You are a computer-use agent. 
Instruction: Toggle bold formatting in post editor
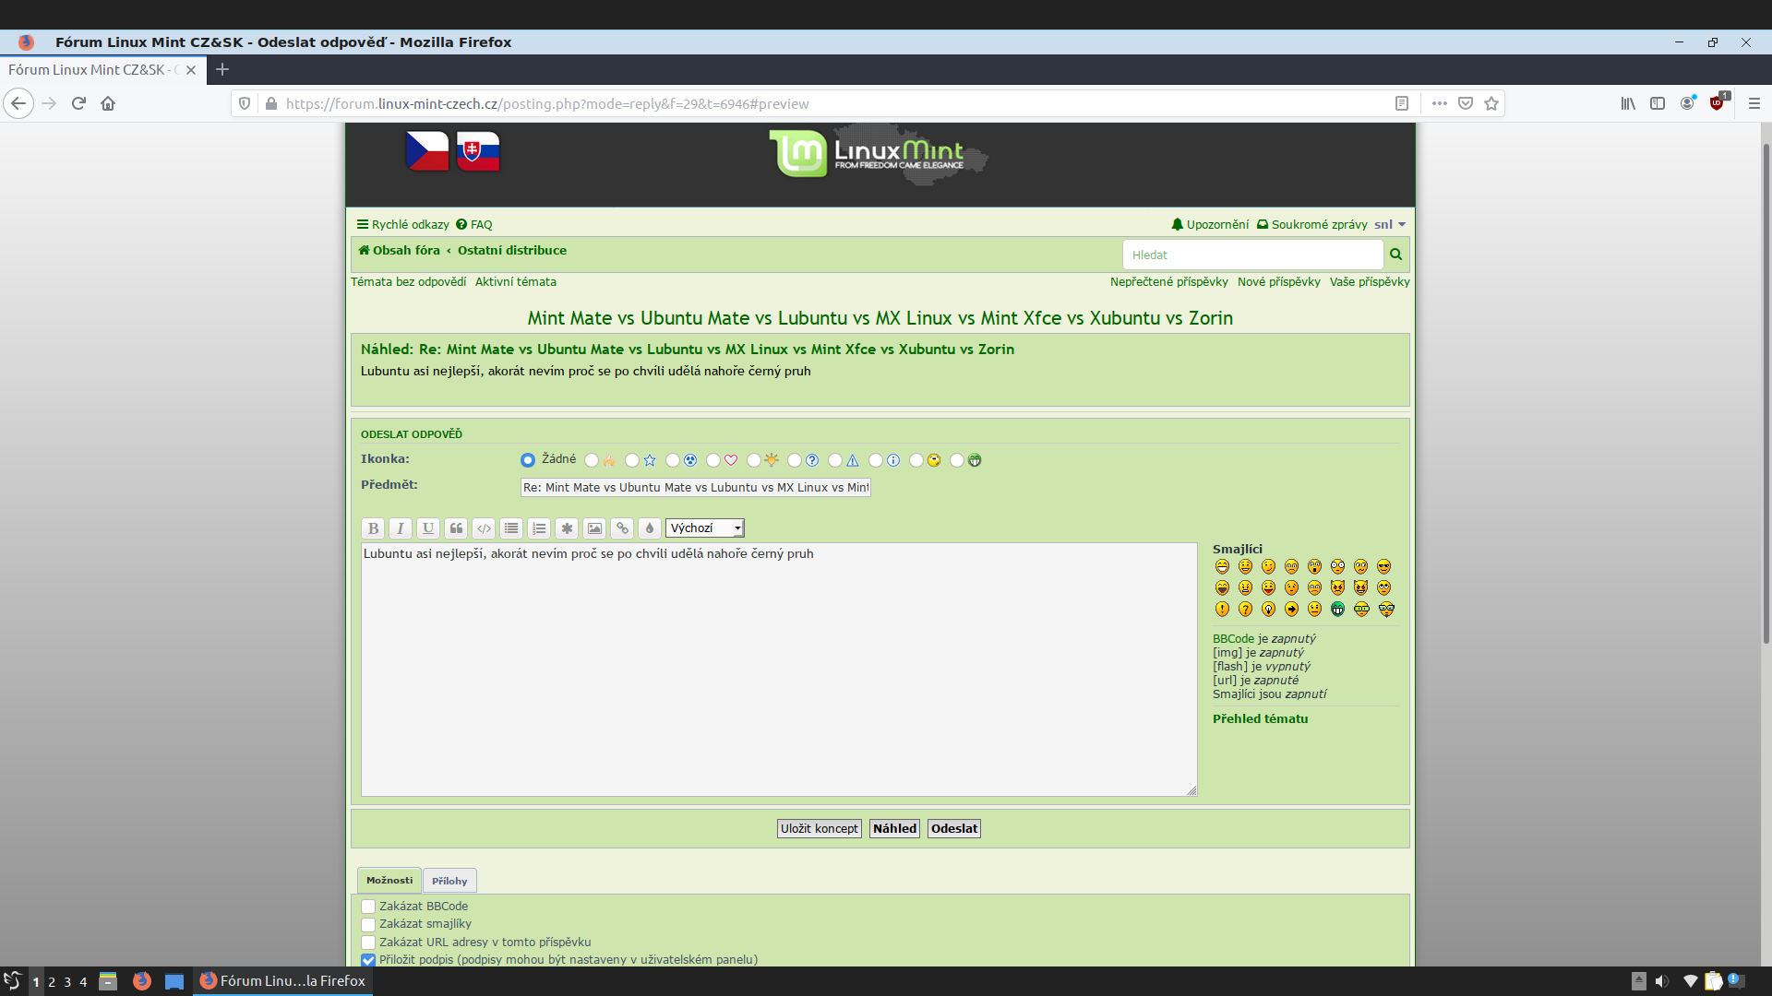coord(373,528)
